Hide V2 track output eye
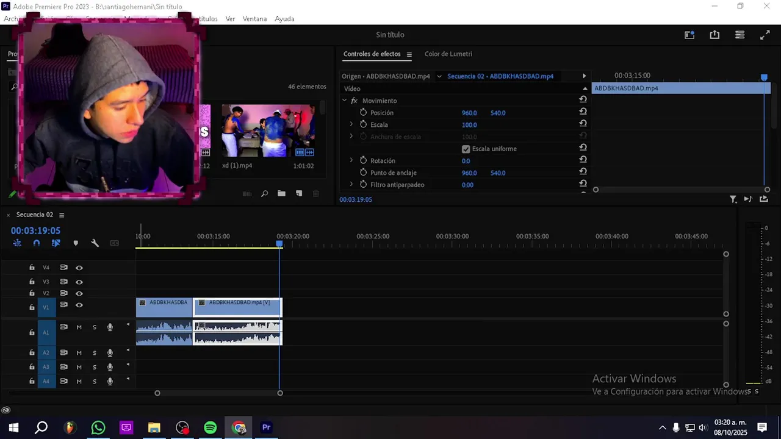 (79, 293)
